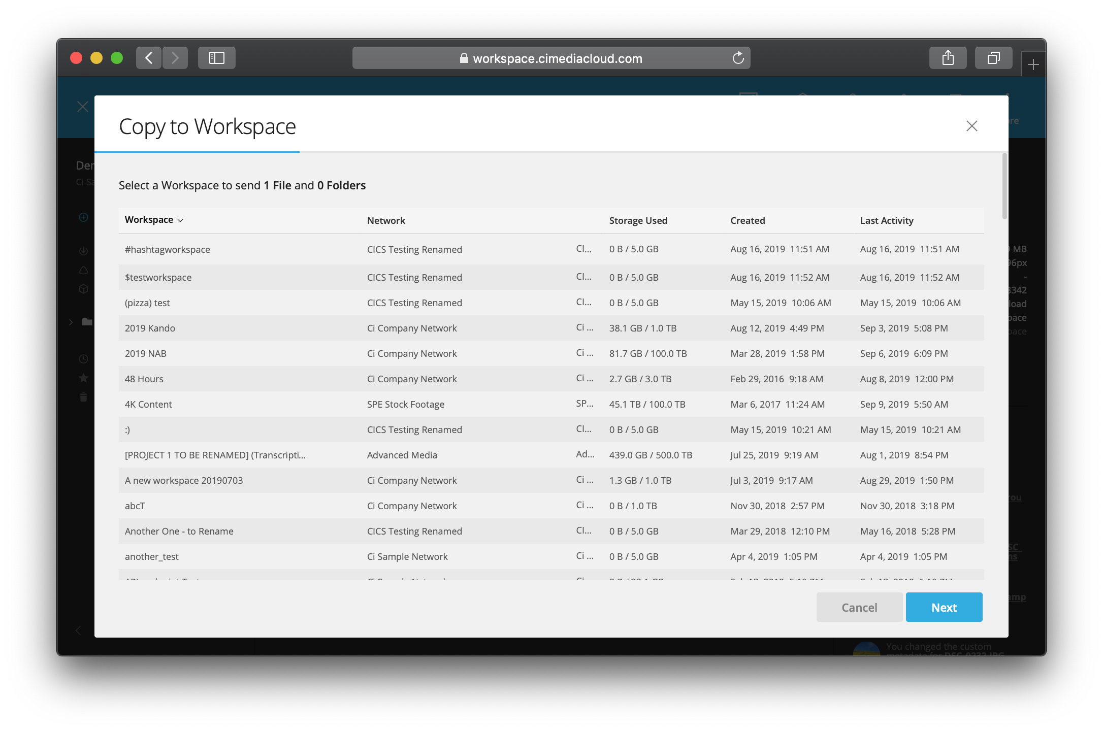Close the Copy to Workspace dialog
1103x731 pixels.
971,126
